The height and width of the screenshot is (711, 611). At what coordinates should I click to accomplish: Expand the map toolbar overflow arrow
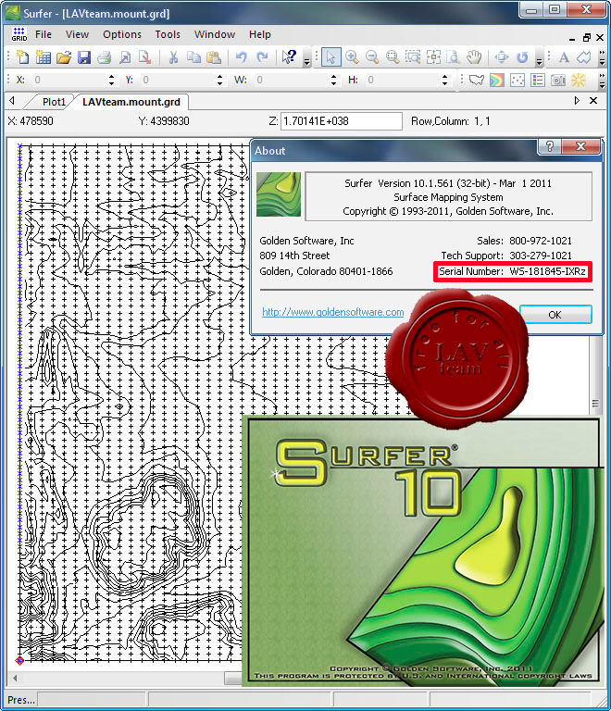[x=602, y=81]
